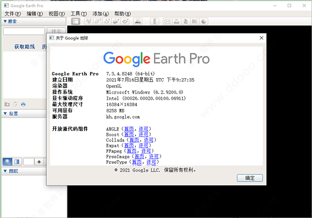Screen dimensions: 312x218
Task: Select the Add Path tool icon
Action: point(107,21)
